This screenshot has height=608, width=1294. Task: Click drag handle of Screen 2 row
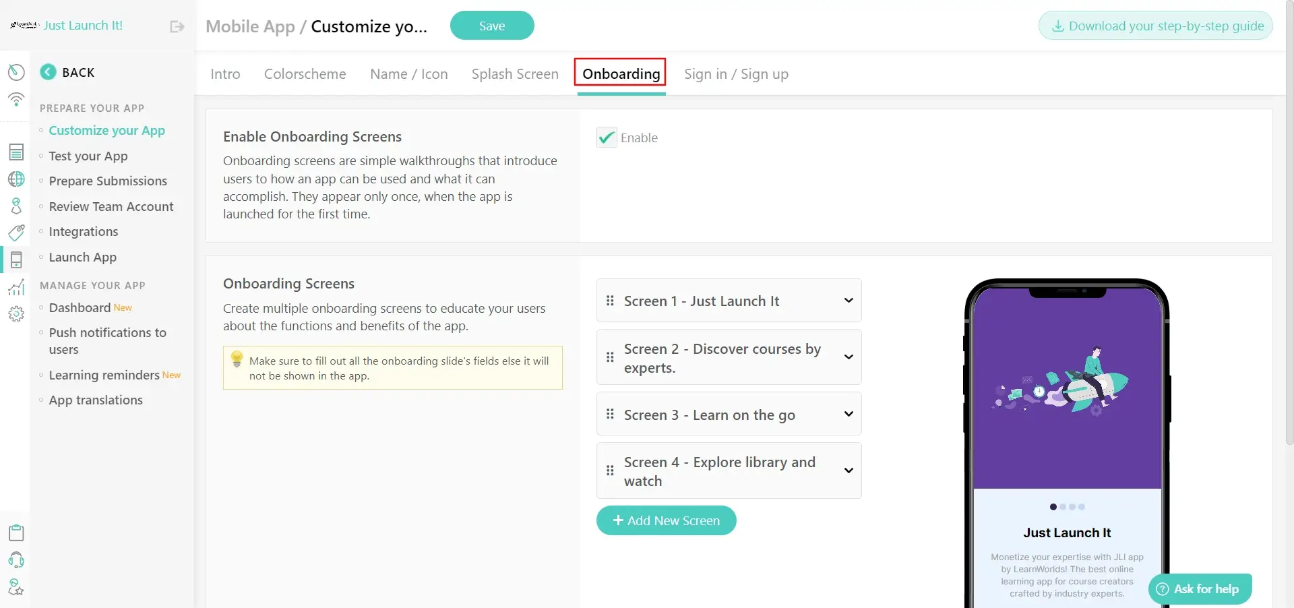pos(610,357)
